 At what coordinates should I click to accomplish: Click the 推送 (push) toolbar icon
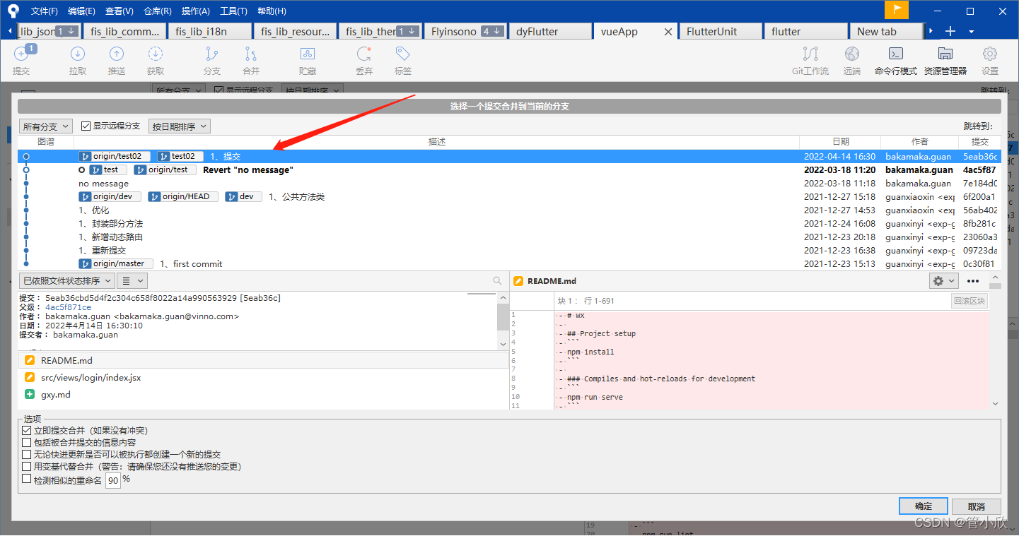point(117,54)
